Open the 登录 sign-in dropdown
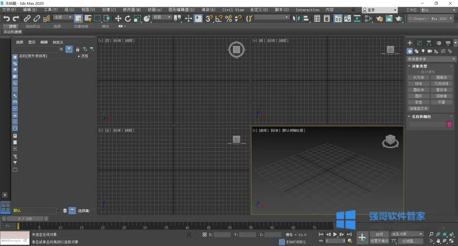This screenshot has height=246, width=458. tap(380, 10)
